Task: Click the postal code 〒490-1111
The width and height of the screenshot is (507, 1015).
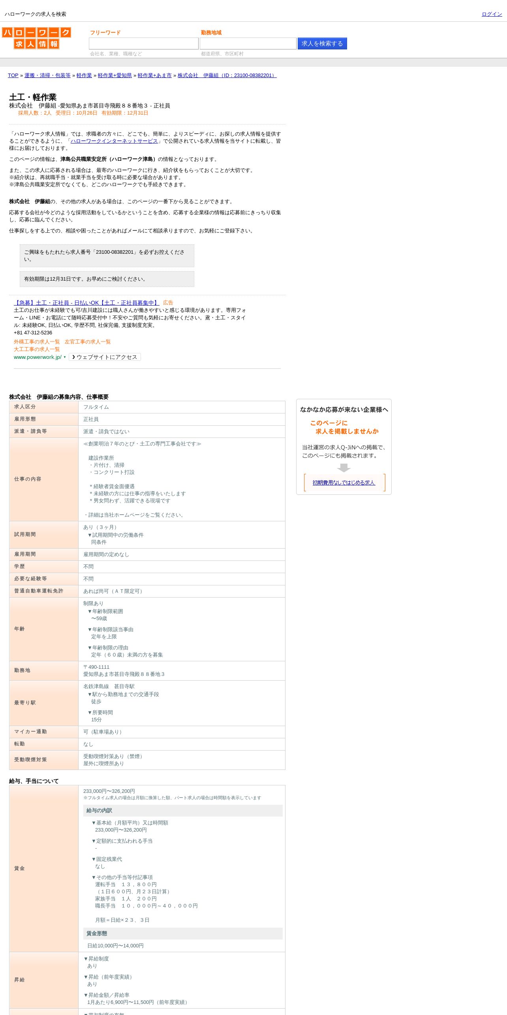Action: point(96,667)
